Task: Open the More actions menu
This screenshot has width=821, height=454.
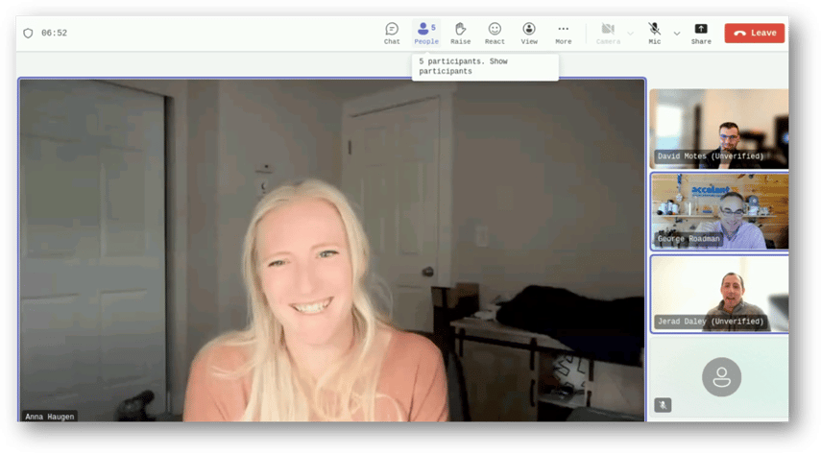Action: [x=563, y=34]
